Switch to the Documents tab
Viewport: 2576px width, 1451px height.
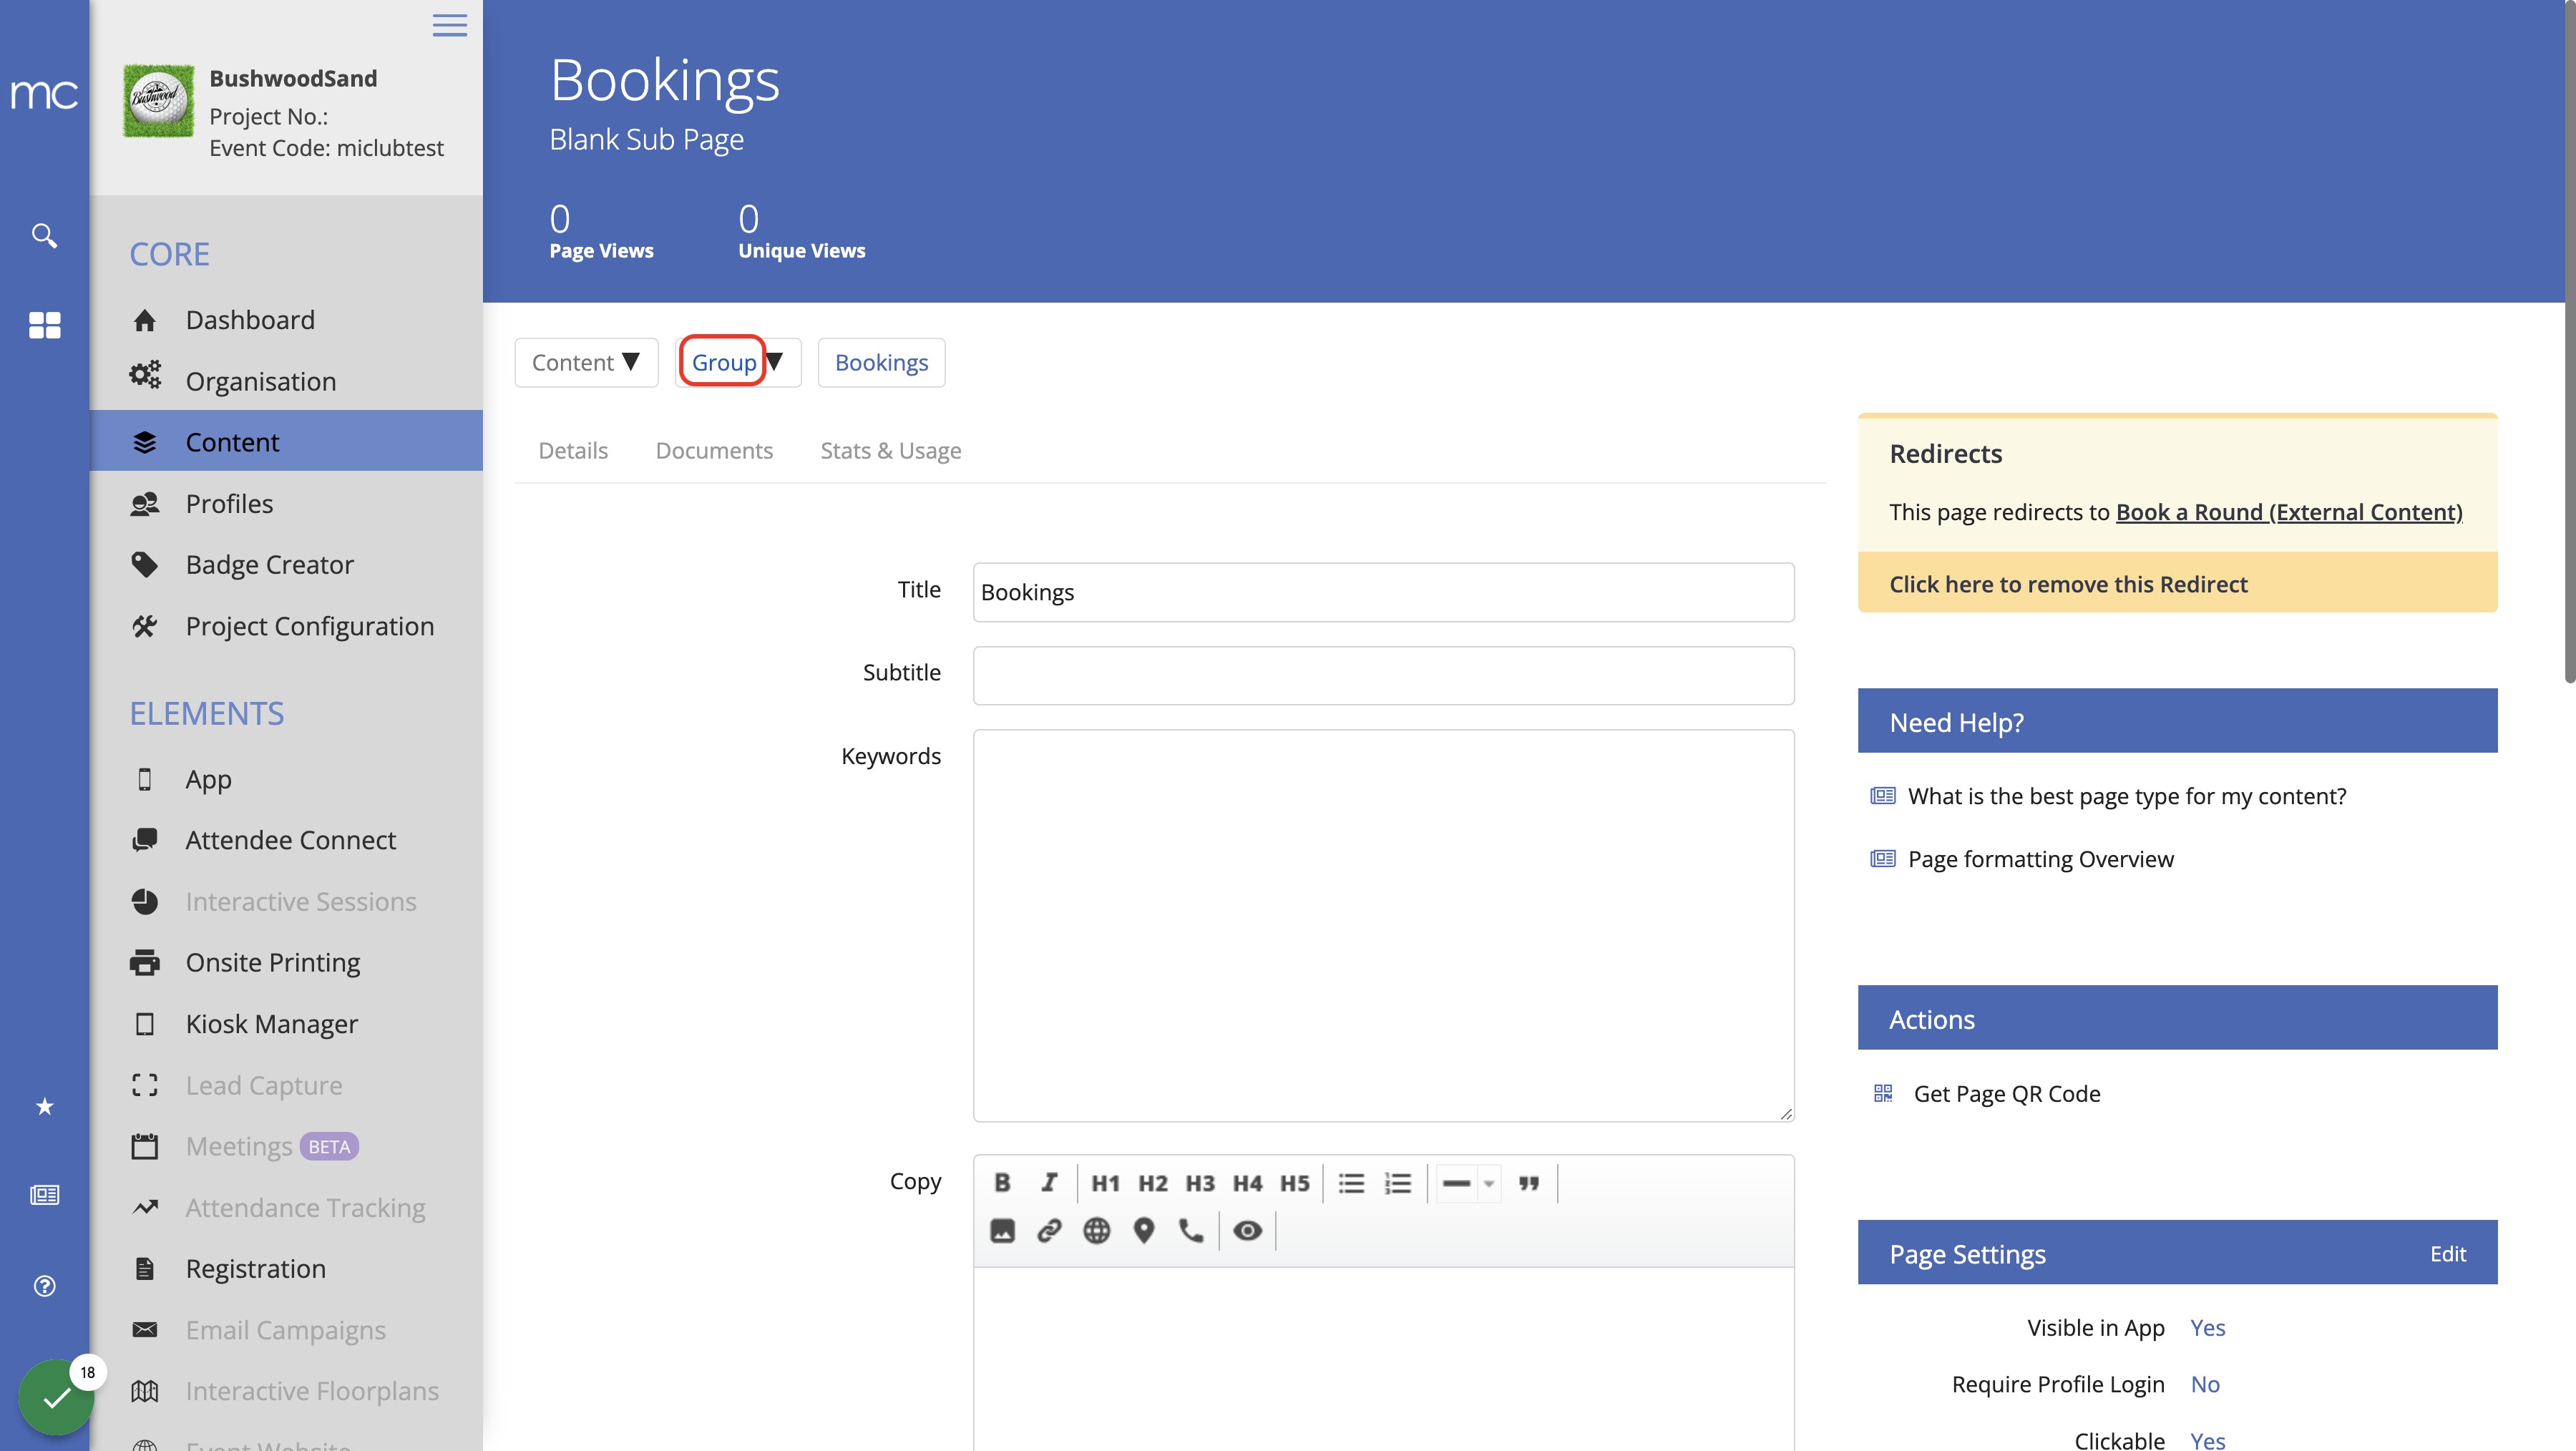click(x=714, y=451)
